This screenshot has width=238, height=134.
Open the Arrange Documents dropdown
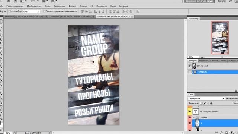45,1
